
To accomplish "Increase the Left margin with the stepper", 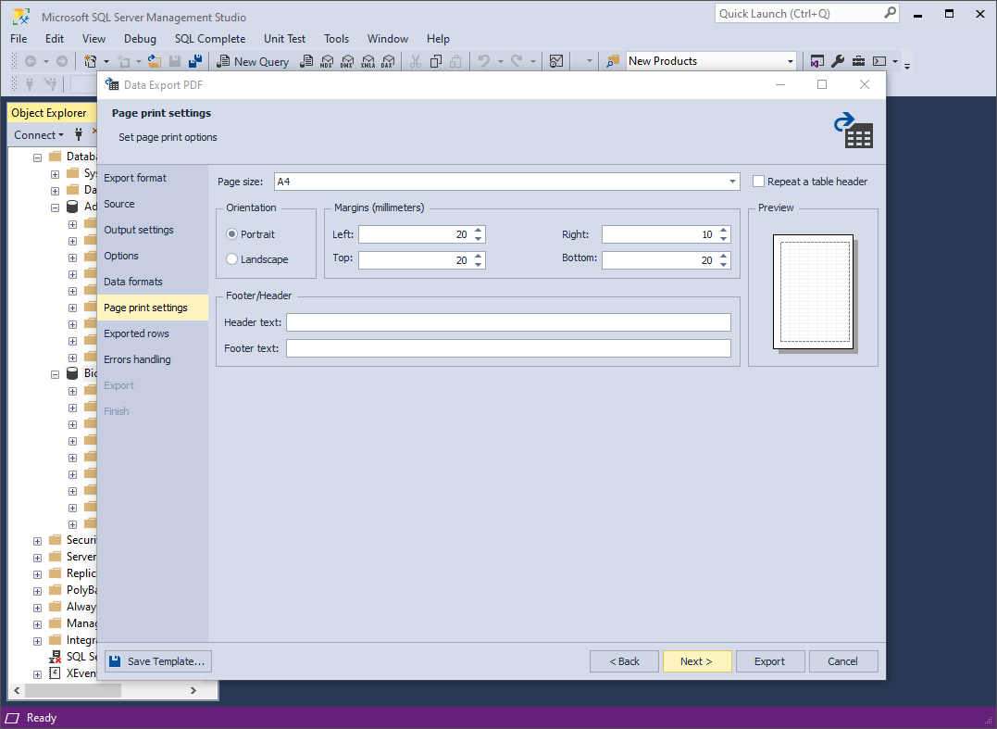I will (478, 230).
